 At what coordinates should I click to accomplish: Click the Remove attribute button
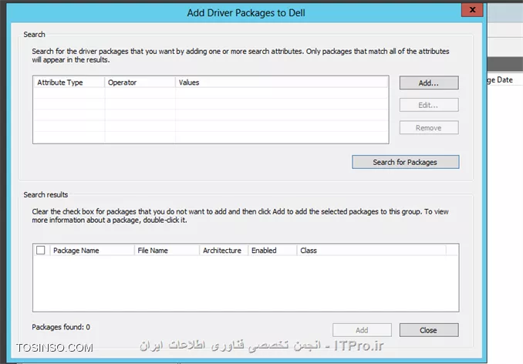tap(429, 128)
